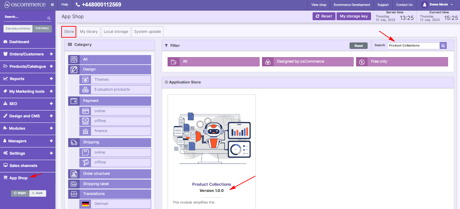This screenshot has height=209, width=460.
Task: Click the osCommerce logo
Action: click(x=25, y=5)
